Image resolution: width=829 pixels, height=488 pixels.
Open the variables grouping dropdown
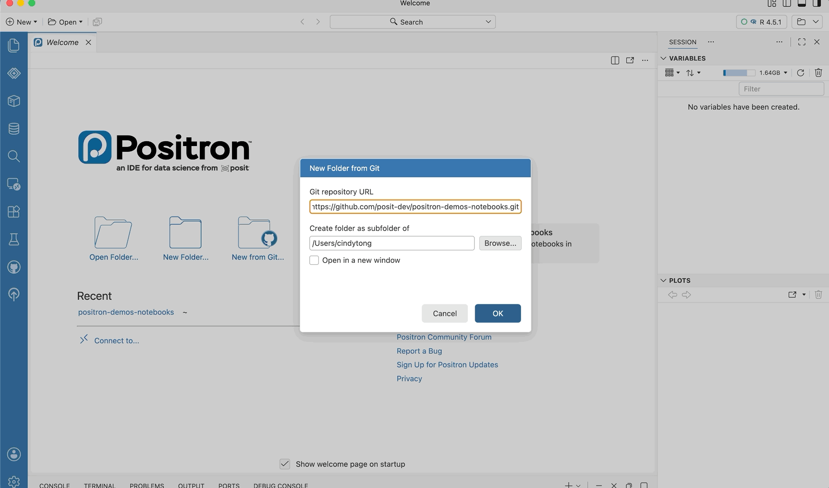point(672,73)
